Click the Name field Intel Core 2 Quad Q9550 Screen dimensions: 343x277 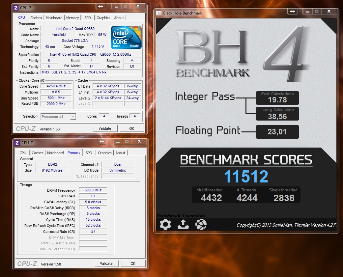coord(75,29)
